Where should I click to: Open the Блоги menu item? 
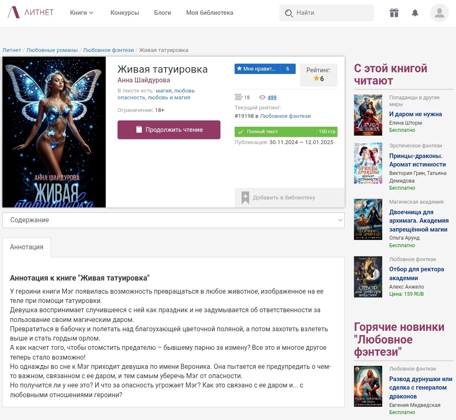(x=163, y=13)
